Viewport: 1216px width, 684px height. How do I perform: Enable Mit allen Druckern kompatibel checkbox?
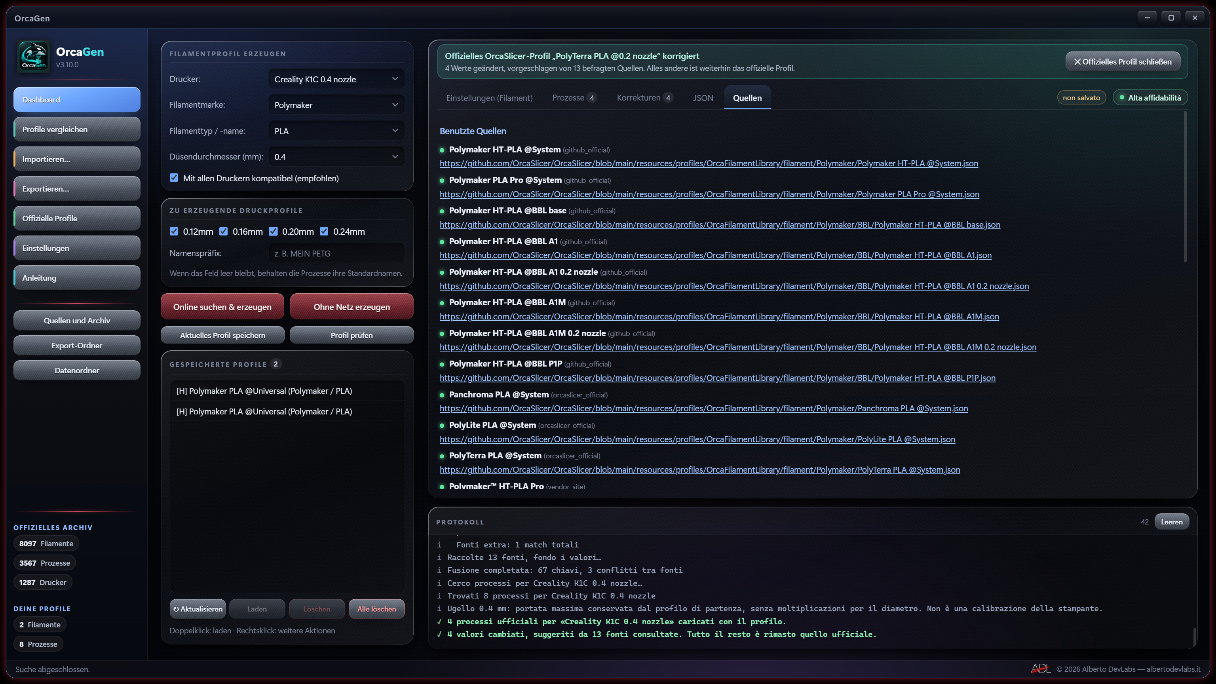[x=174, y=178]
